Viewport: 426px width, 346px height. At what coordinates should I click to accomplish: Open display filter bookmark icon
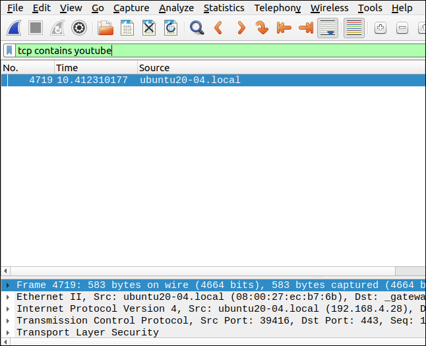(9, 51)
